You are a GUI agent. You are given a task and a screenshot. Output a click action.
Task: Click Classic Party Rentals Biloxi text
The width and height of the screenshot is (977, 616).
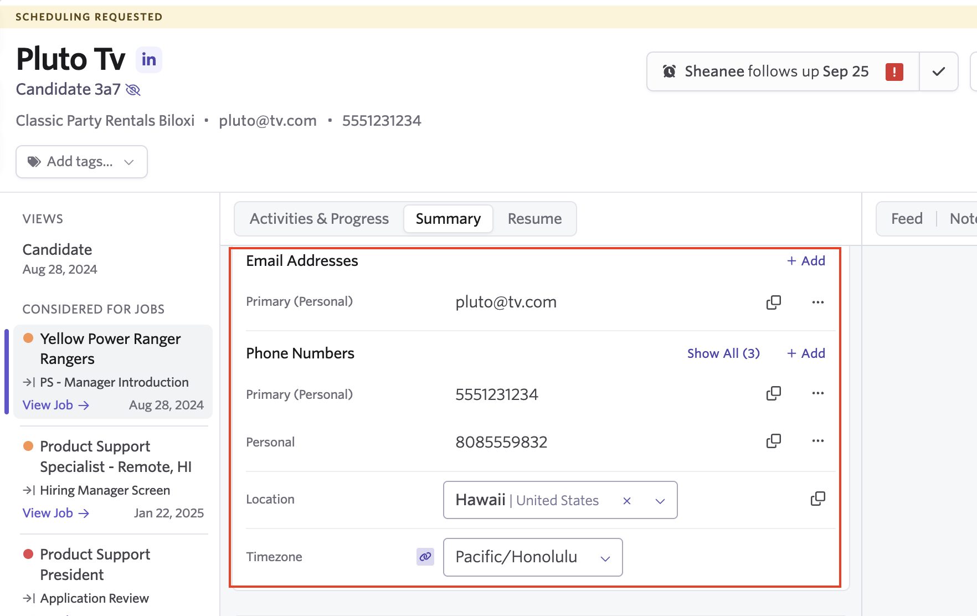click(105, 121)
